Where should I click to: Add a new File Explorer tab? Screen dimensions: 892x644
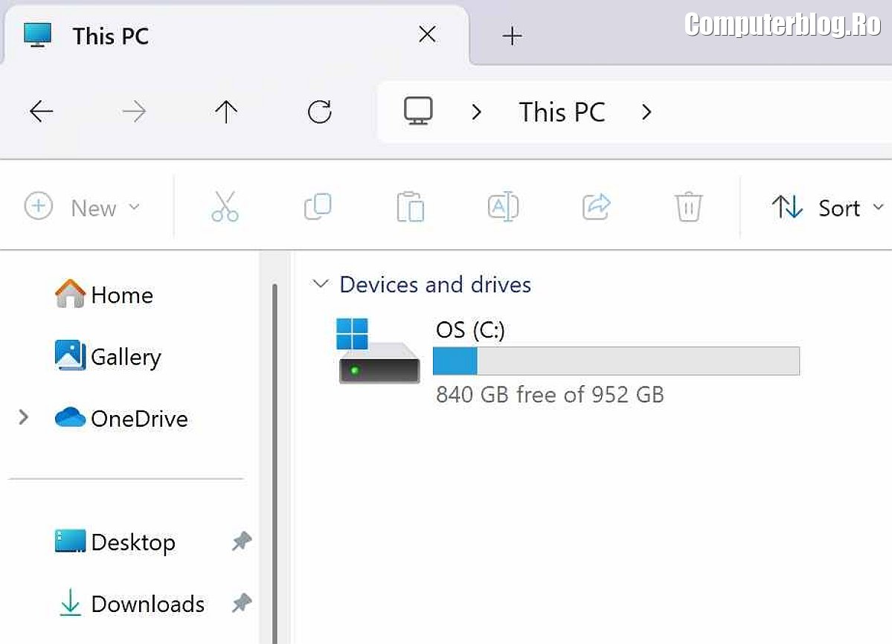tap(512, 36)
